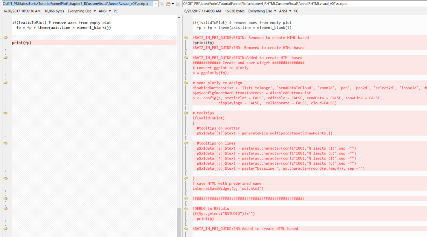Screen dimensions: 427x237
Task: Click the left-gutter arrow level with '#RVIZ_IN_PBI_GUIDE:END:Added'
Action: [x=5, y=229]
